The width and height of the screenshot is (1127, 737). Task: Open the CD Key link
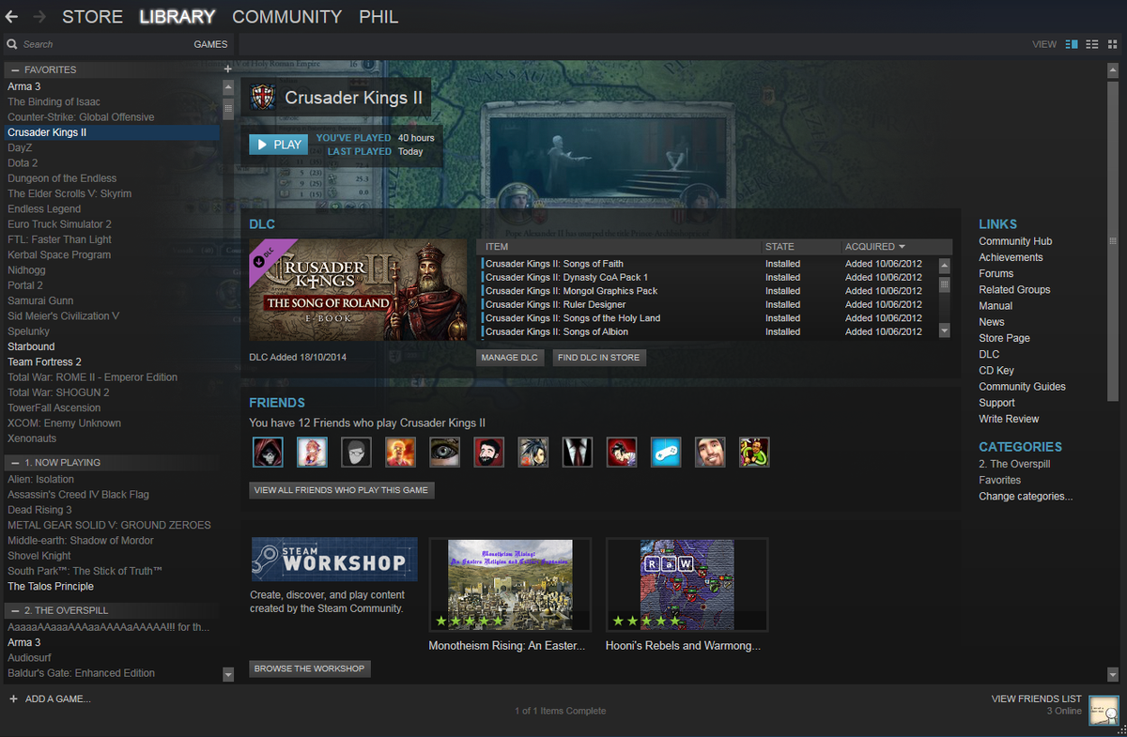[x=996, y=370]
